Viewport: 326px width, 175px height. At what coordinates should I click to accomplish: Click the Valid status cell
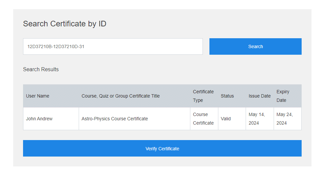click(232, 119)
